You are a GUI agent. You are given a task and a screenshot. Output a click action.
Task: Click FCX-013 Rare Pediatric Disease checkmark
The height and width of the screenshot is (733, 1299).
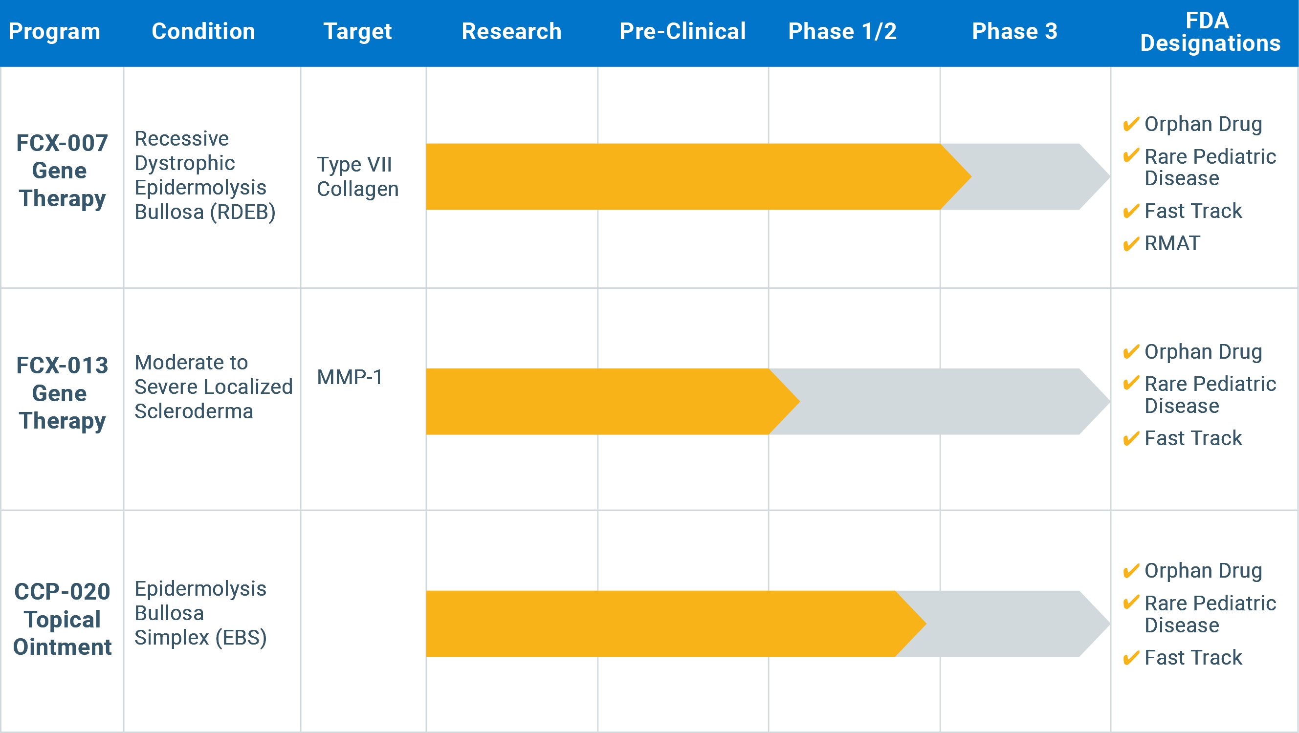1131,383
